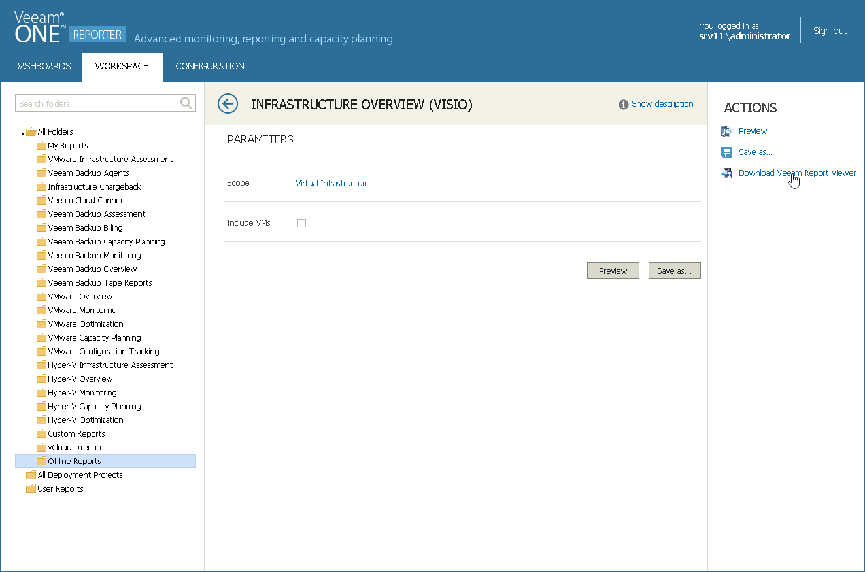
Task: Select VMware Infrastructure Assessment folder
Action: coord(110,159)
